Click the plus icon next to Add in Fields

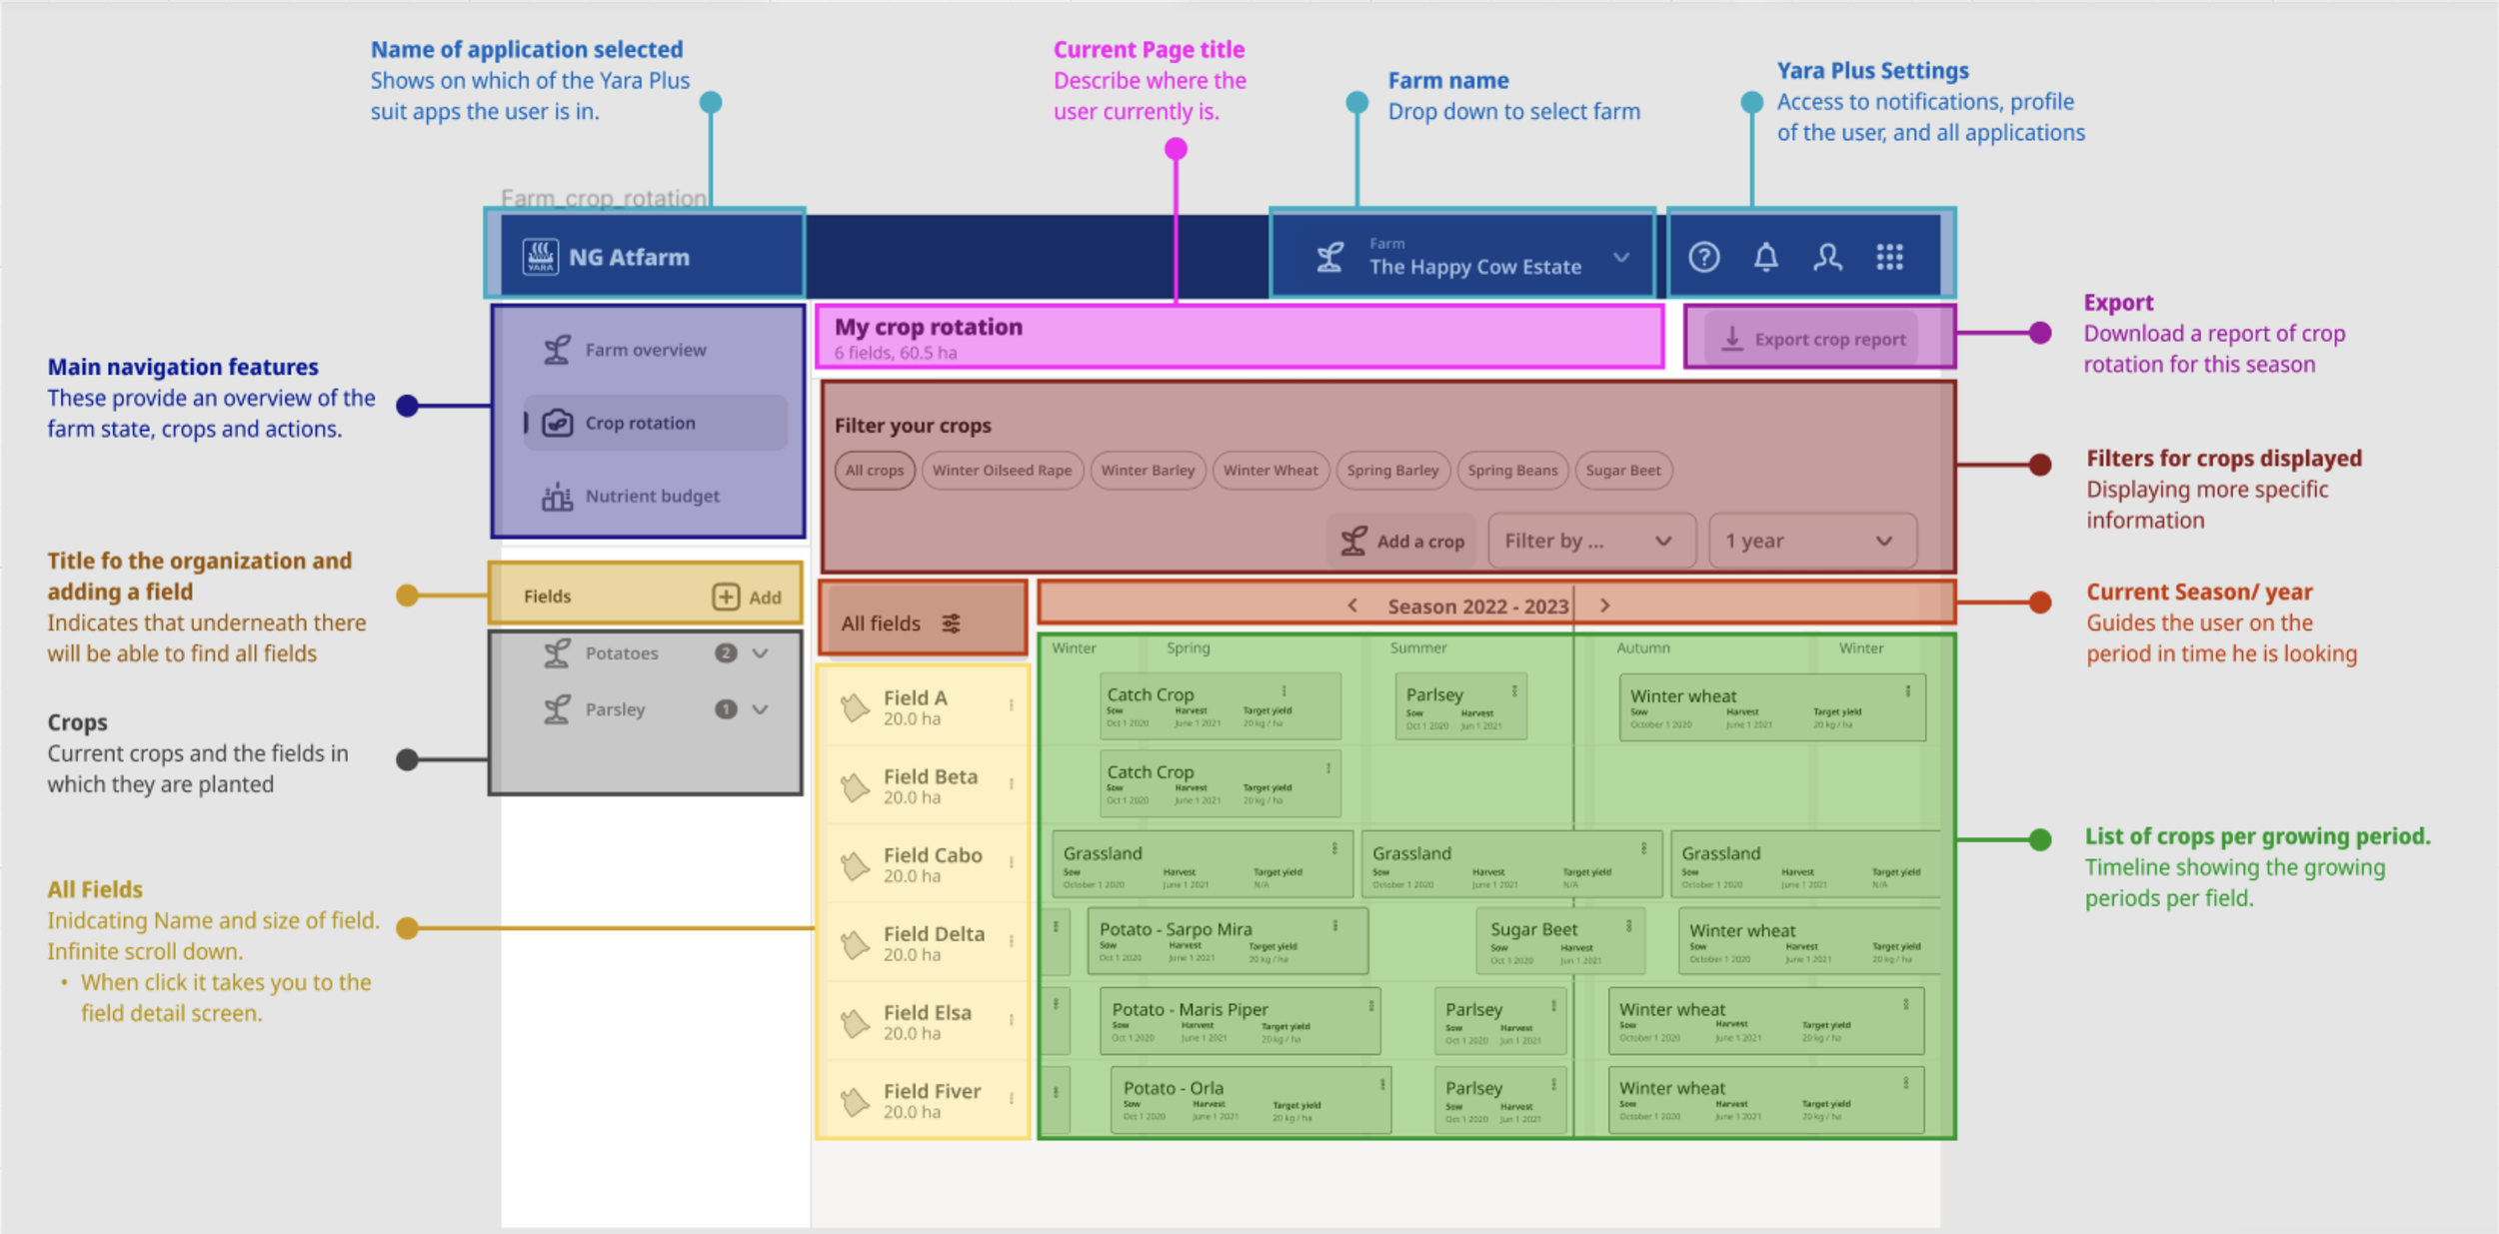point(726,597)
